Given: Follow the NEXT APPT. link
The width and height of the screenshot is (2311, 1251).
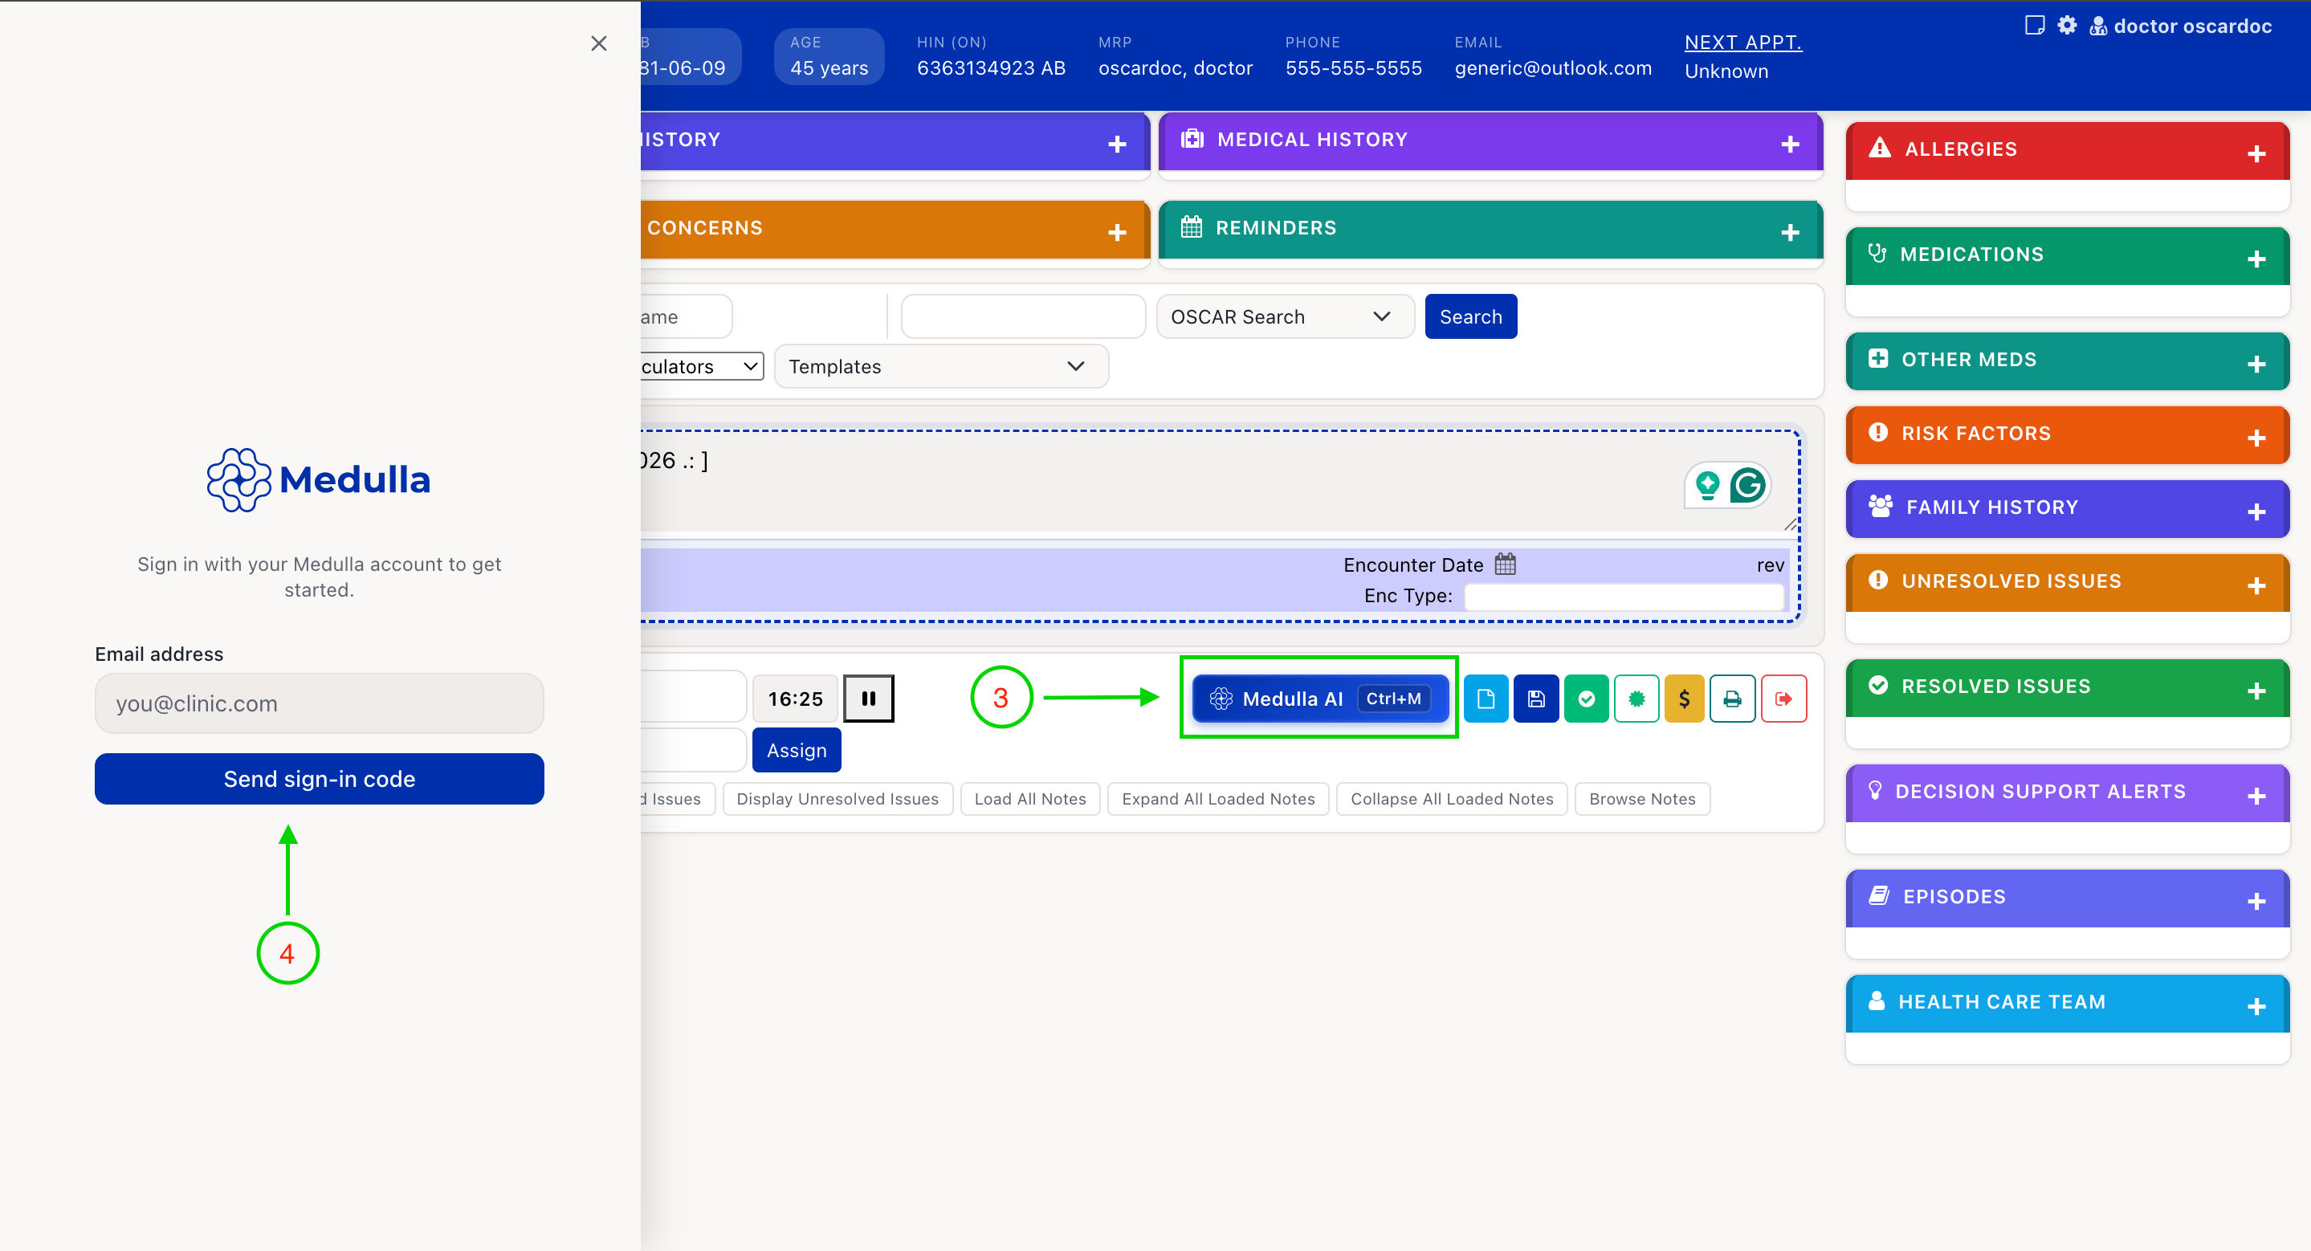Looking at the screenshot, I should click(x=1742, y=42).
